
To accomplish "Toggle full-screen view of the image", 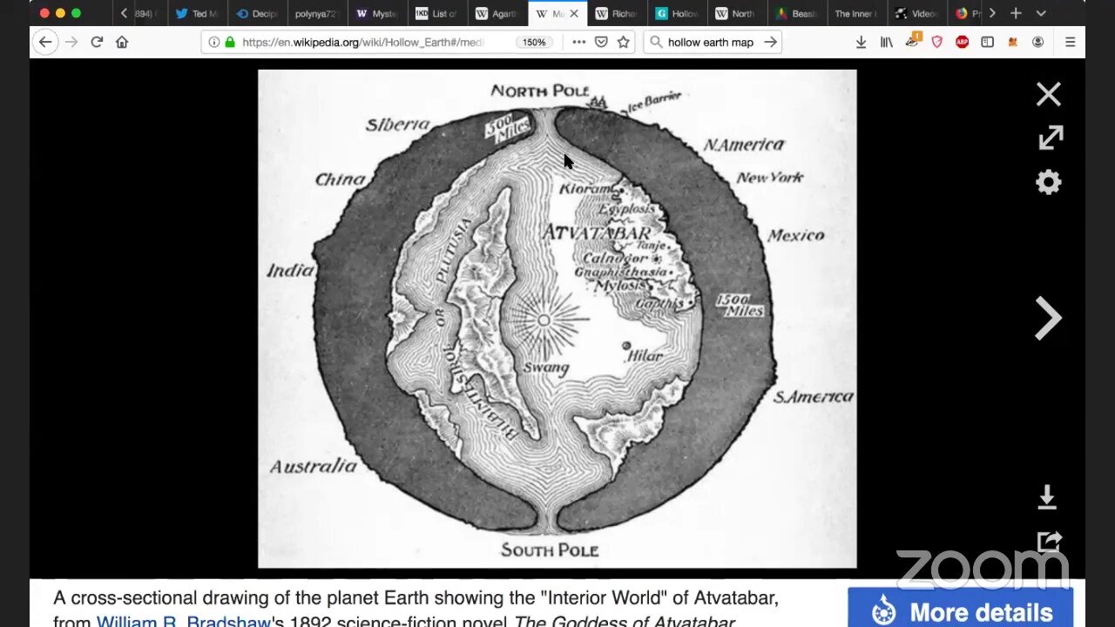I will coord(1051,138).
